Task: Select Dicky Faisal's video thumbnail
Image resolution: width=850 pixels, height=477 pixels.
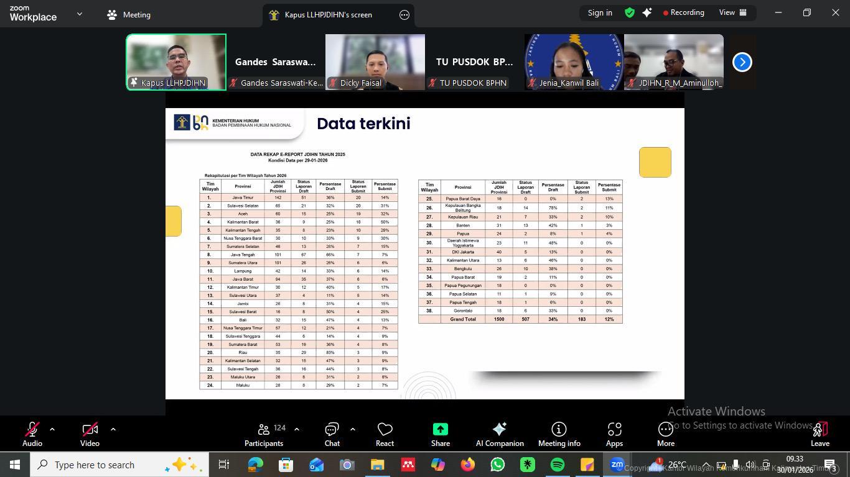Action: 375,61
